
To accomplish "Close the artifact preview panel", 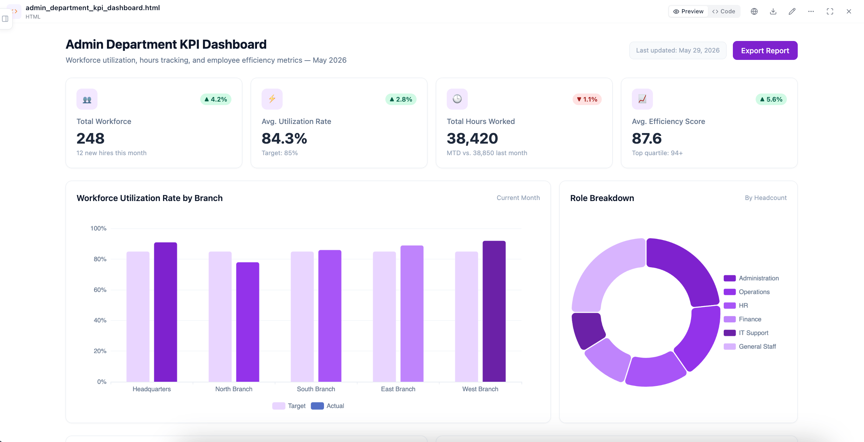I will [849, 11].
